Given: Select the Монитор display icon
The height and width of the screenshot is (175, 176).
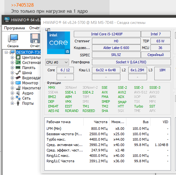Looking at the screenshot, I should coord(18,83).
